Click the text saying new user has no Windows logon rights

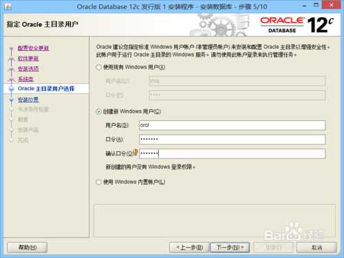click(x=150, y=166)
